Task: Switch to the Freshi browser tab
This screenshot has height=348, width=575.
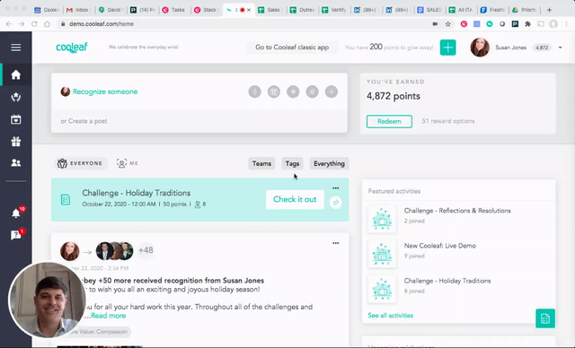Action: coord(493,10)
